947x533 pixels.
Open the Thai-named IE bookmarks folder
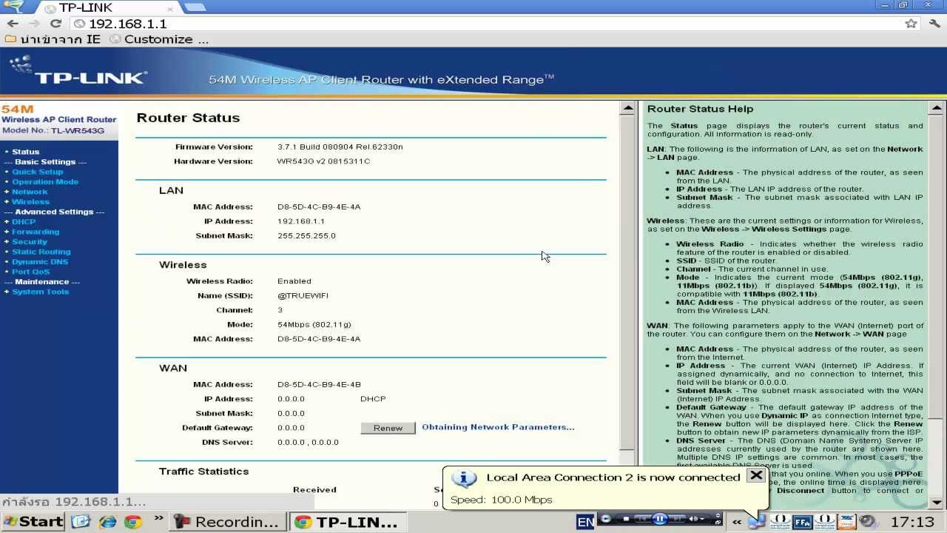(x=53, y=39)
